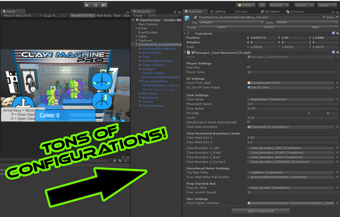Toggle Stats overlay in Game view
340x217 pixels.
(117, 16)
